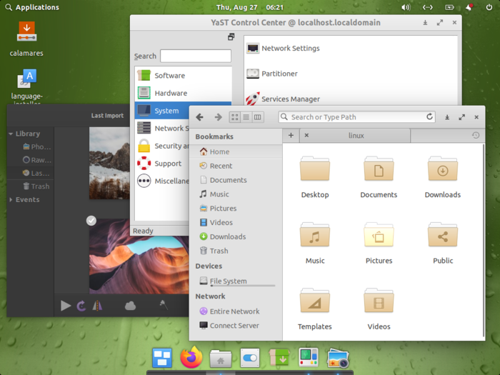Switch file manager to column view
500x375 pixels.
click(257, 117)
